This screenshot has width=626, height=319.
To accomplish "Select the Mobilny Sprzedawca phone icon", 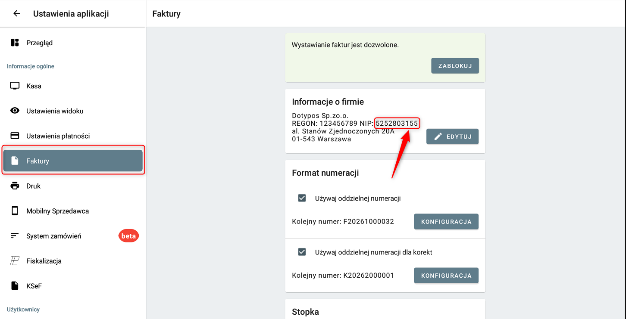I will [15, 211].
